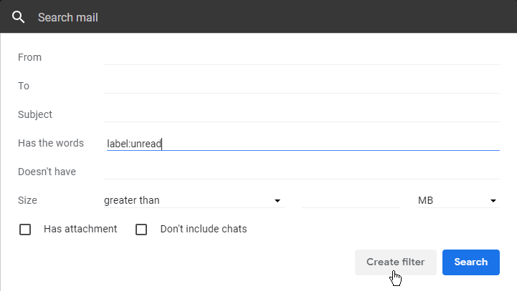Image resolution: width=517 pixels, height=291 pixels.
Task: Click into the From input field
Action: tap(301, 57)
